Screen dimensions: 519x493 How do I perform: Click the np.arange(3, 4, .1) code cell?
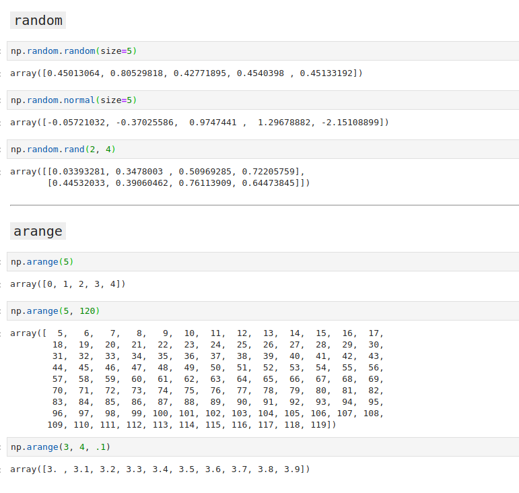(263, 447)
